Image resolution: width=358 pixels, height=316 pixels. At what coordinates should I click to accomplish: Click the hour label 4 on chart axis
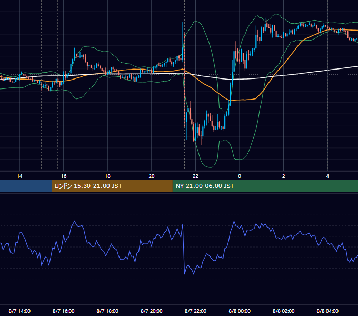pyautogui.click(x=327, y=176)
